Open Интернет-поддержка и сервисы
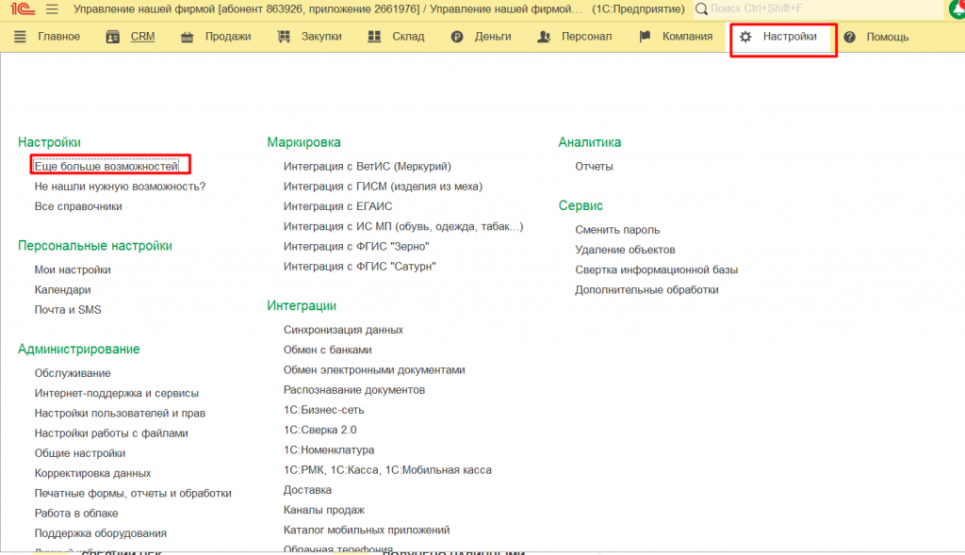 (x=116, y=393)
